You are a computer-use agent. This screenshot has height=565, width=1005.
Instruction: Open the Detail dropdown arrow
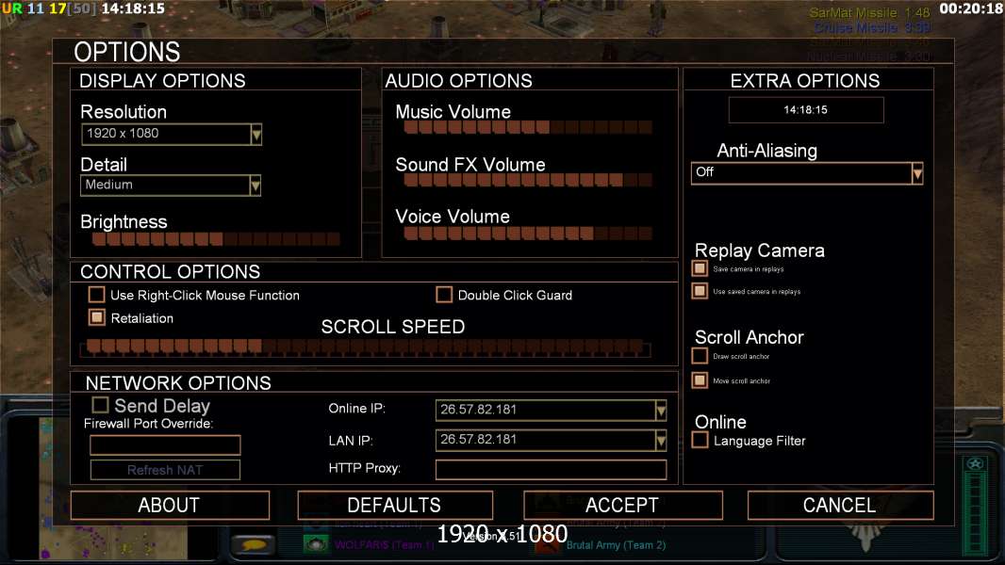[x=255, y=186]
